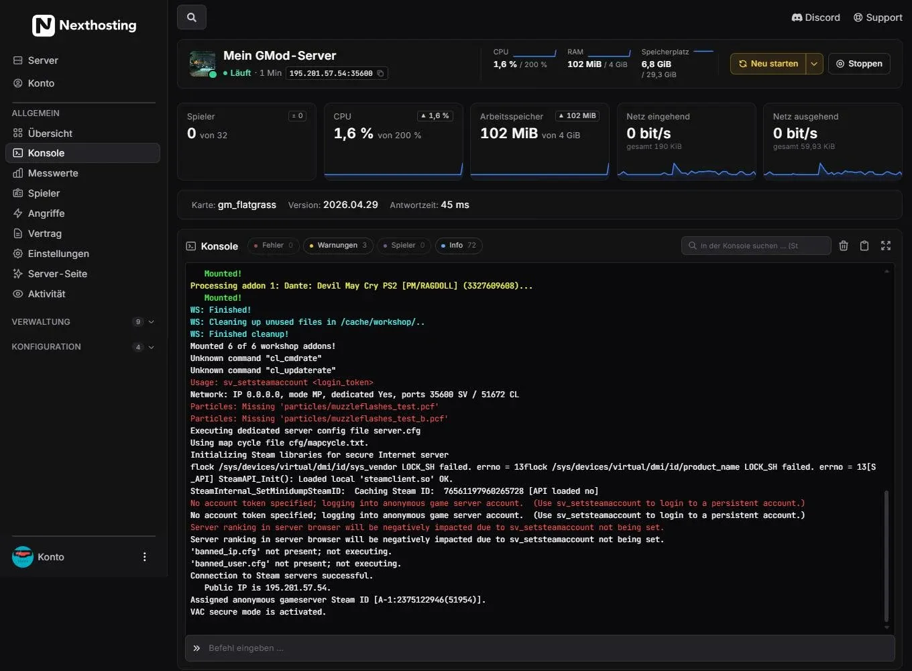Screen dimensions: 912x671
Task: Click Neu starten button
Action: click(768, 64)
